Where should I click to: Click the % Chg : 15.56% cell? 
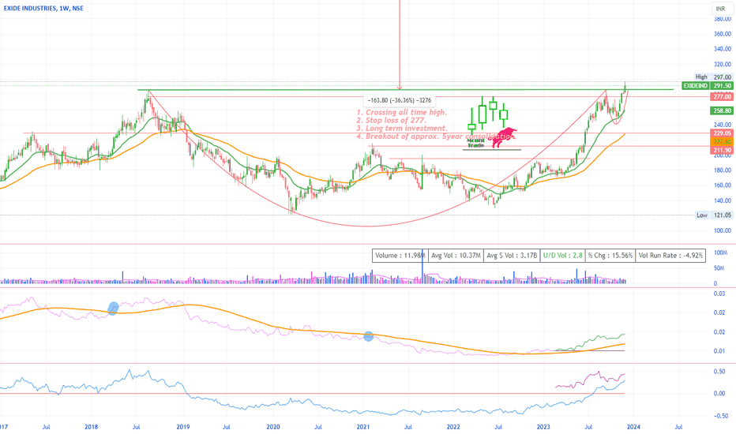pos(610,256)
